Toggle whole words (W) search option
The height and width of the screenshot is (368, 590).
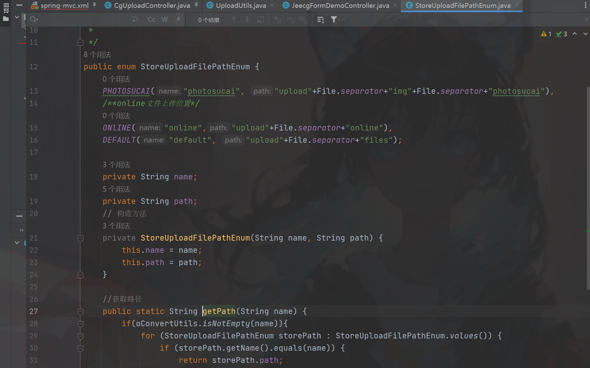pos(165,20)
